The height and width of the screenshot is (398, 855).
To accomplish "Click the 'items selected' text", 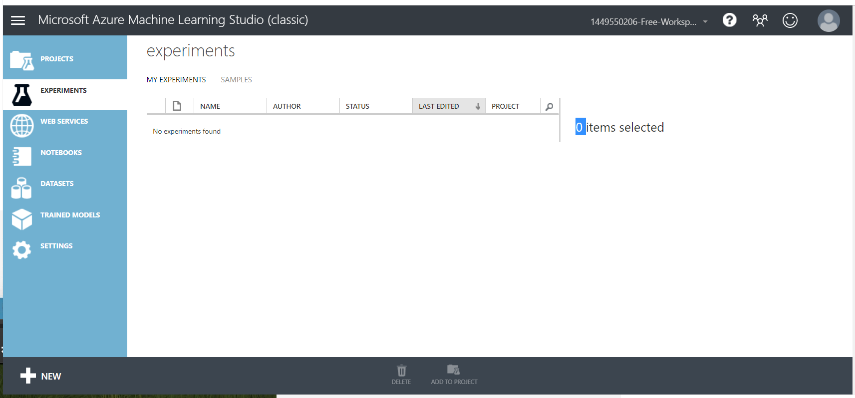I will coord(625,127).
